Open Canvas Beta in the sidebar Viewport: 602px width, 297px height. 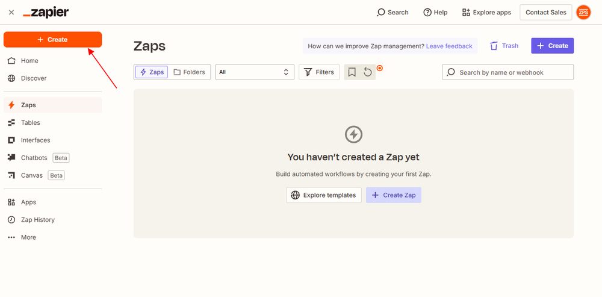tap(52, 175)
